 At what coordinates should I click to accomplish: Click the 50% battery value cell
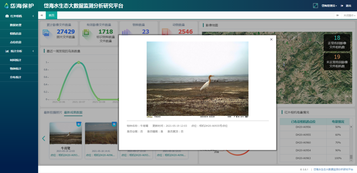click(338, 127)
